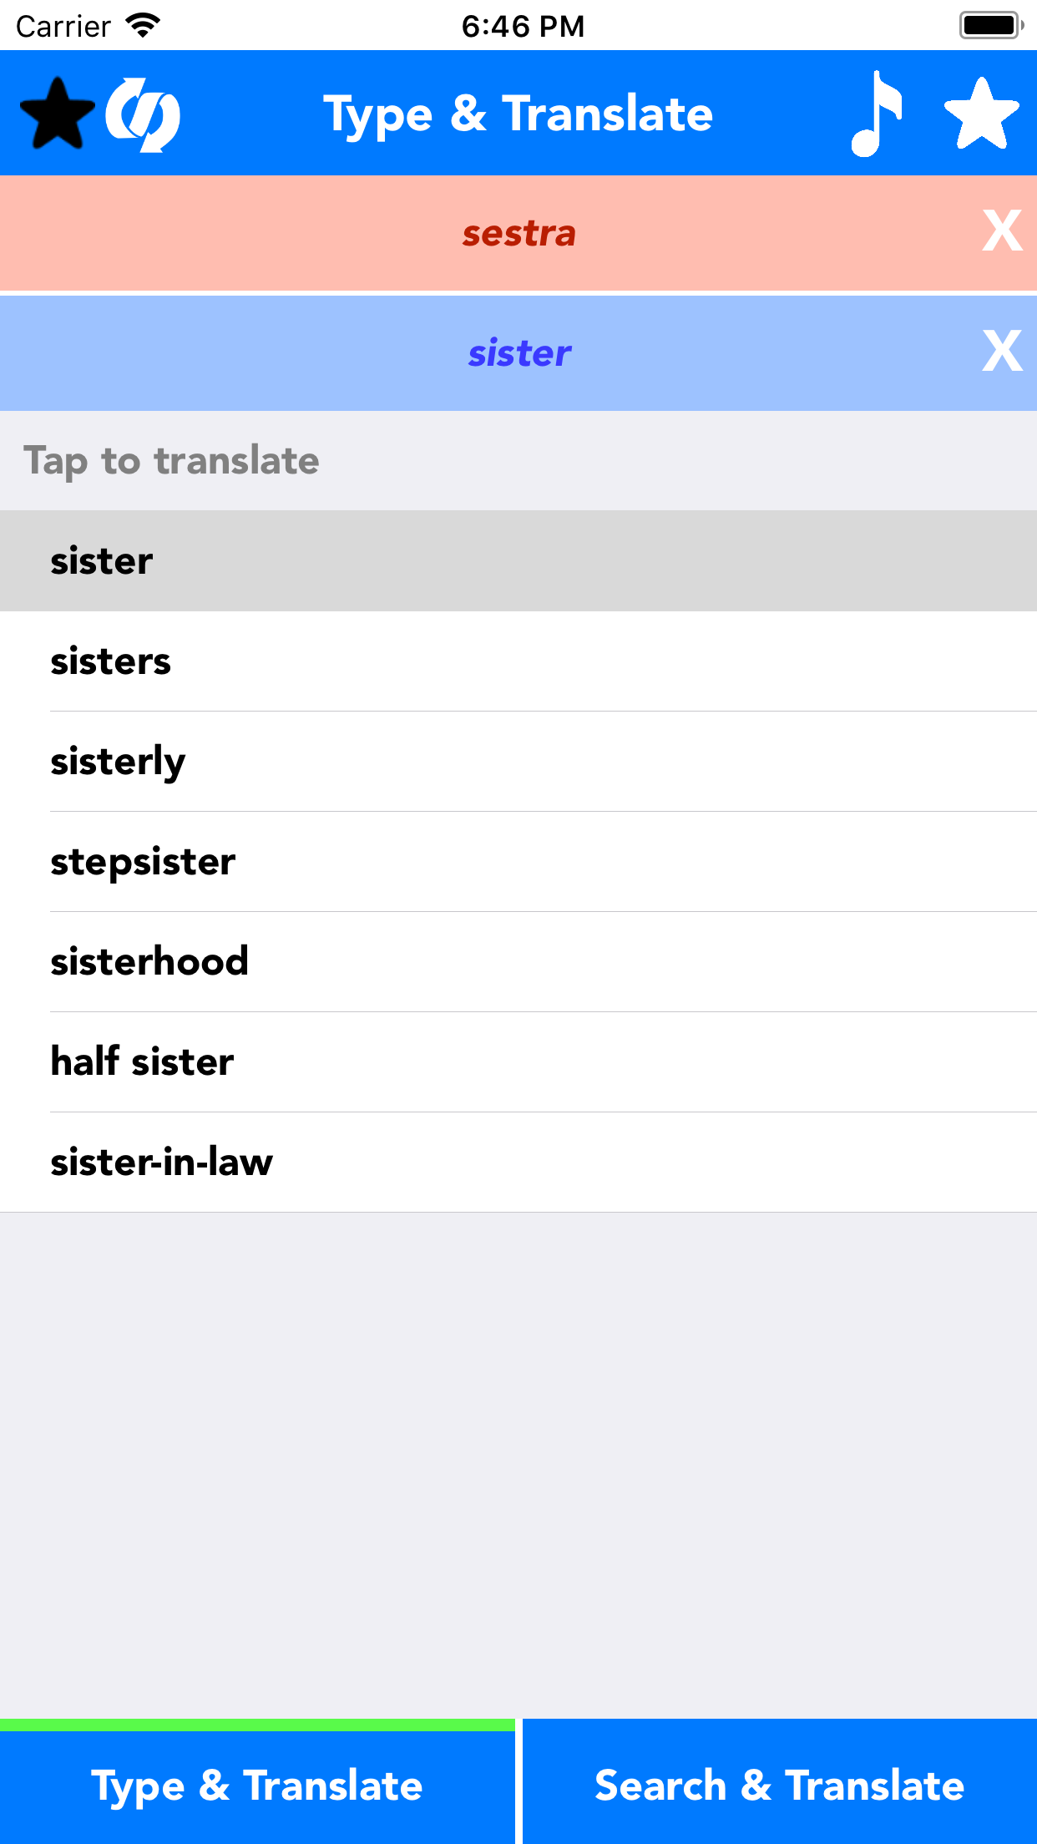Open the Search & Translate tab
The image size is (1037, 1844).
780,1783
